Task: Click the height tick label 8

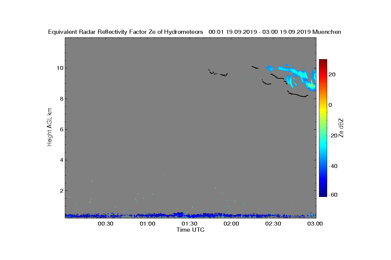Action: pyautogui.click(x=61, y=98)
